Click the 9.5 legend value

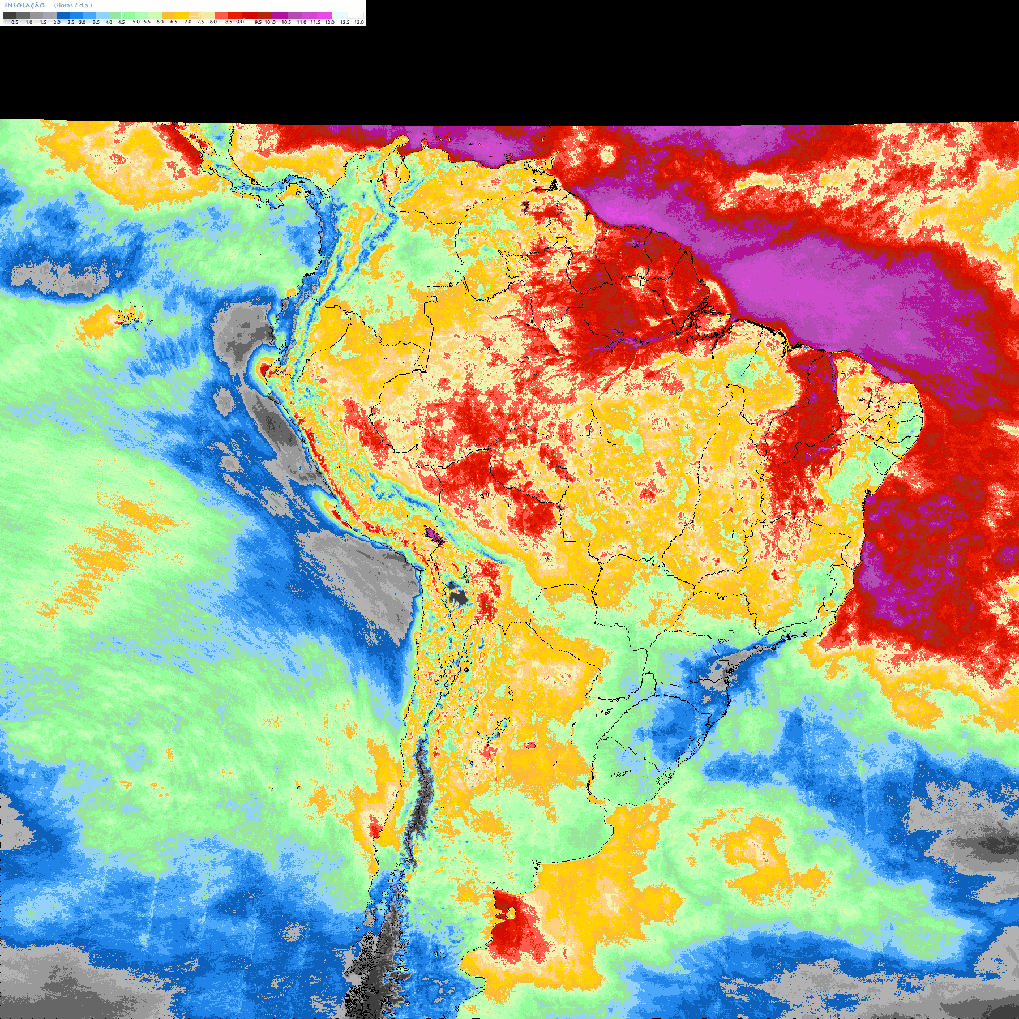258,22
